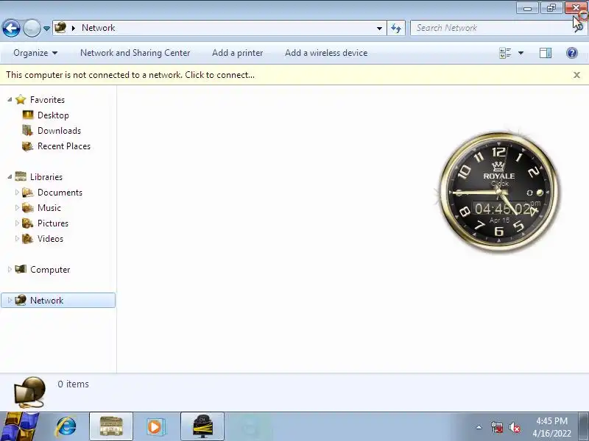The height and width of the screenshot is (441, 589).
Task: Open Windows Explorer taskbar button
Action: click(x=111, y=427)
